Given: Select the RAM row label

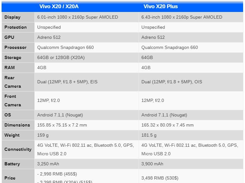Looking at the screenshot, I should (10, 68).
